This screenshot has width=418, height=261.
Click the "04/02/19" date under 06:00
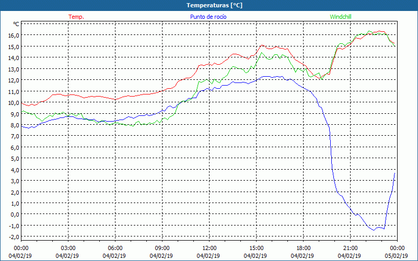pos(114,256)
